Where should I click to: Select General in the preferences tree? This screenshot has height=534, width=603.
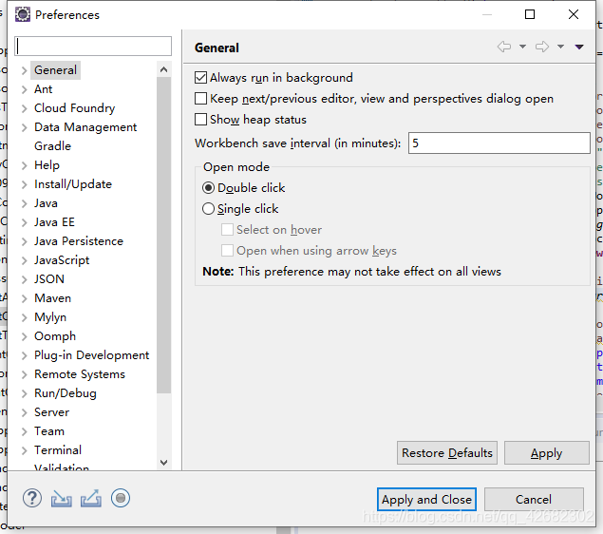(55, 70)
